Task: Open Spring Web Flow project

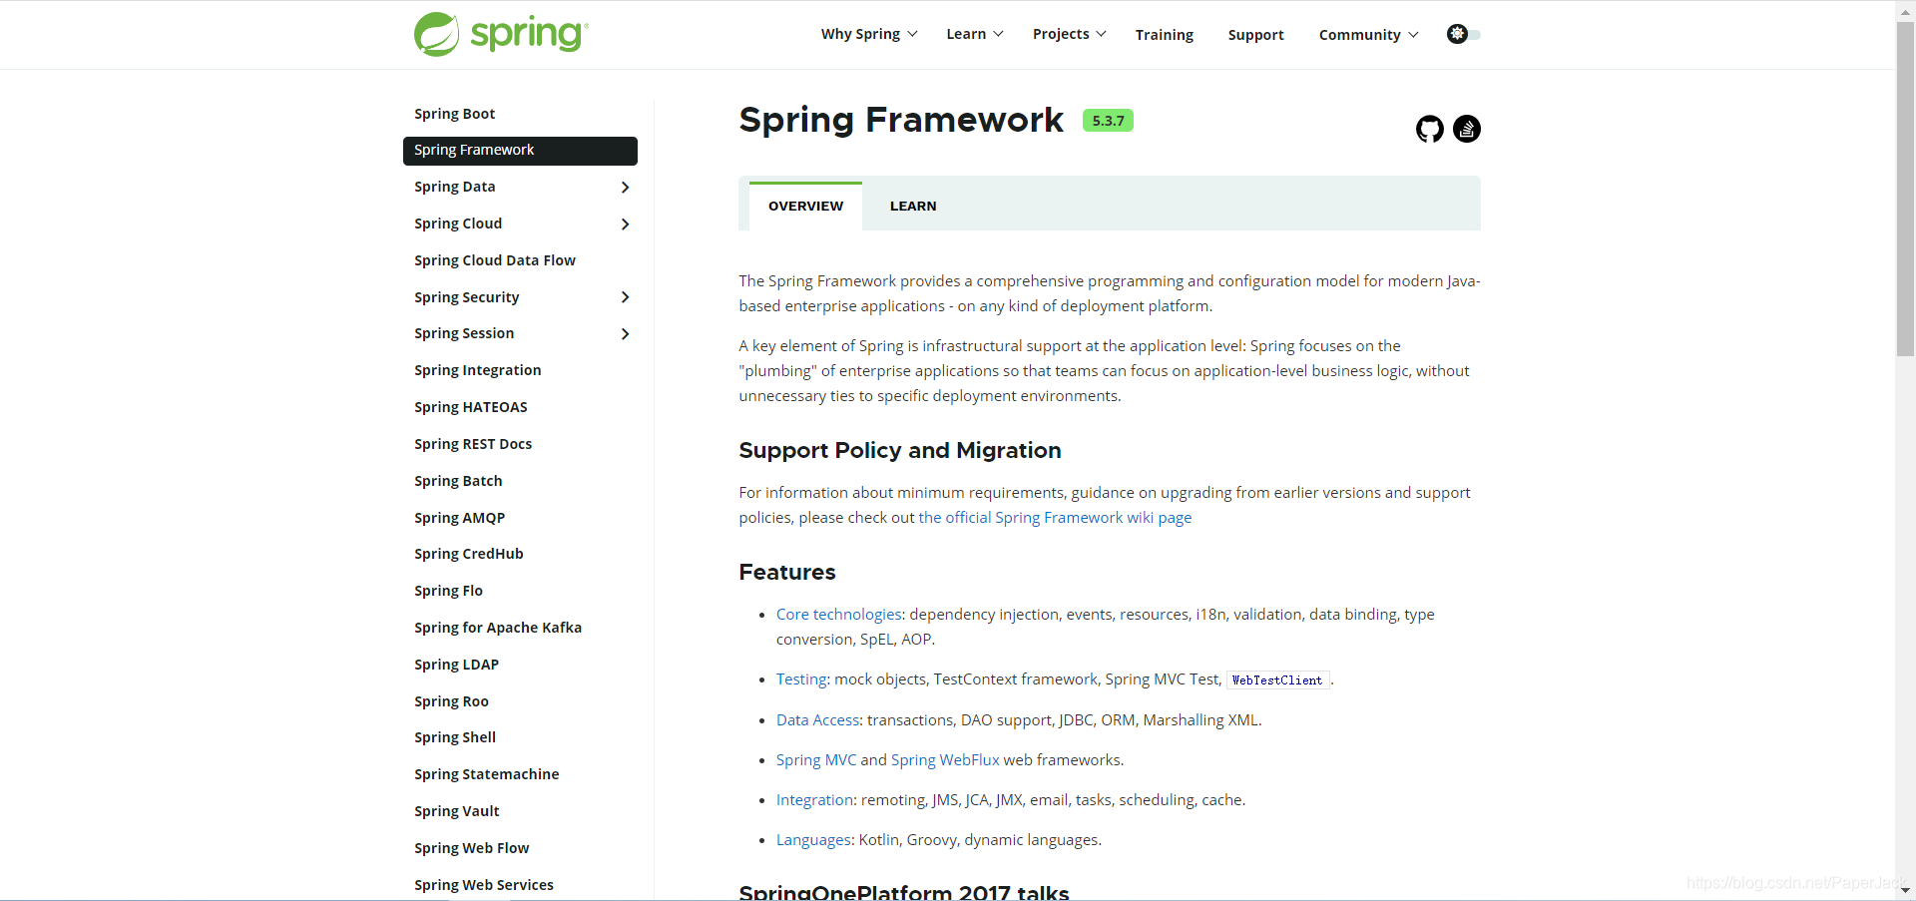Action: (471, 848)
